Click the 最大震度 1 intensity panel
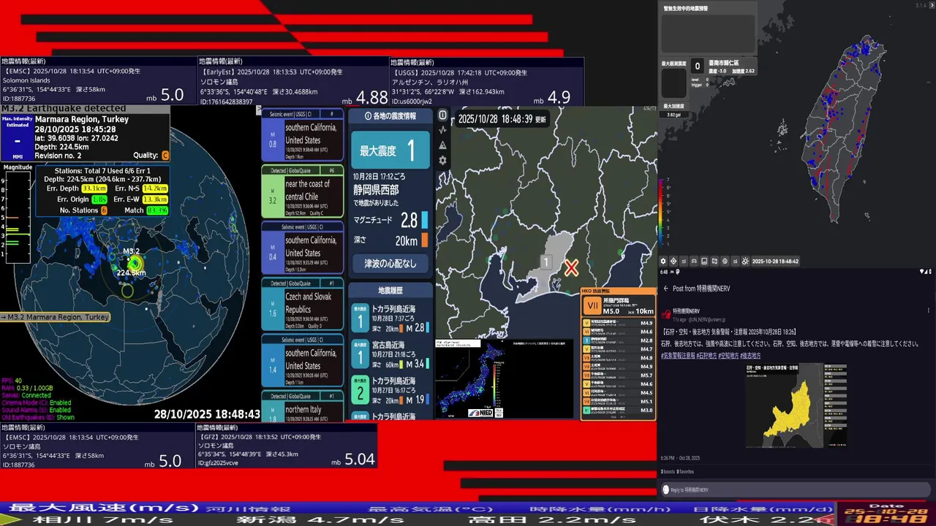The image size is (936, 526). click(390, 150)
